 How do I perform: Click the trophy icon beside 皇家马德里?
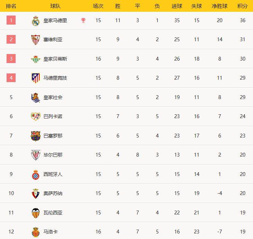coord(83,20)
